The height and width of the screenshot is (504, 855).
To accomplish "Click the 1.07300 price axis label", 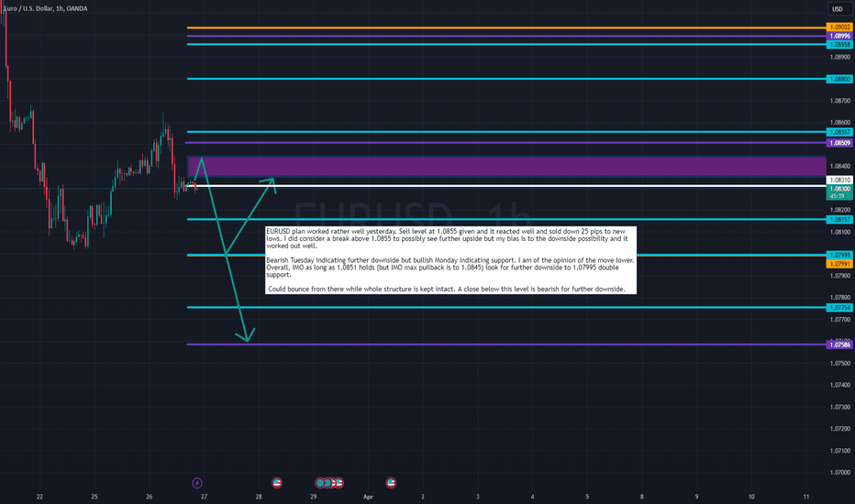I will (839, 407).
